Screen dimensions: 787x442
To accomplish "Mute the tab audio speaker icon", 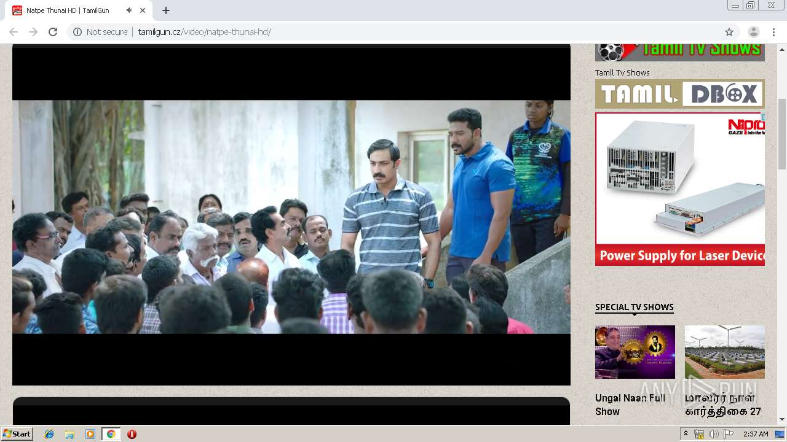I will click(x=129, y=10).
